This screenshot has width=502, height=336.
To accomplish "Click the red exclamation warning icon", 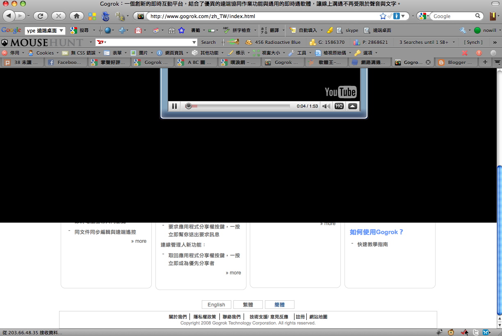I will 479,53.
